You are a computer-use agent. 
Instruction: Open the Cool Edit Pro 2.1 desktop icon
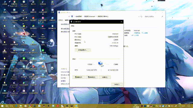pos(14,85)
